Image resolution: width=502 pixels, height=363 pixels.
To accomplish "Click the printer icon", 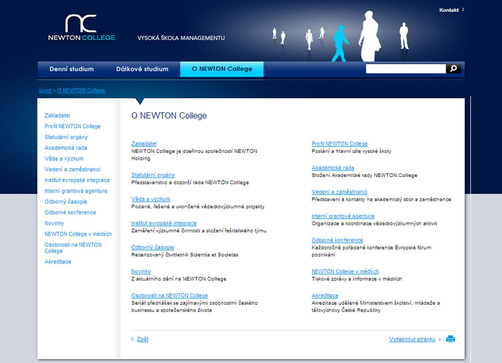I will point(451,339).
